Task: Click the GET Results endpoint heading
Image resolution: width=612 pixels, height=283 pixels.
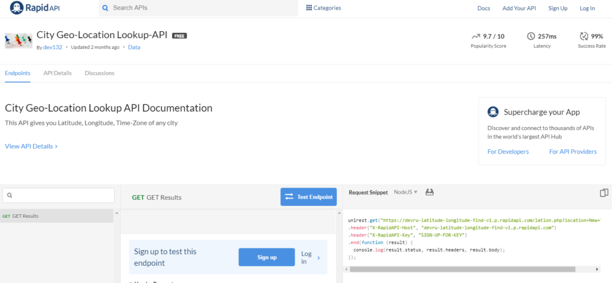Action: (157, 197)
